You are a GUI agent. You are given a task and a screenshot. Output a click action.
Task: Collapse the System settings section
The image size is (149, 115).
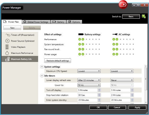tap(42, 67)
